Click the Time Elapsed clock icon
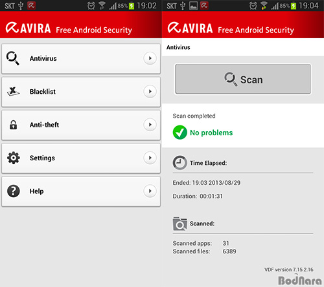The width and height of the screenshot is (324, 287). pyautogui.click(x=179, y=163)
